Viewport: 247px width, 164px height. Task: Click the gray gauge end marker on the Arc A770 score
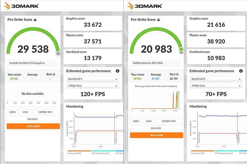(58, 54)
